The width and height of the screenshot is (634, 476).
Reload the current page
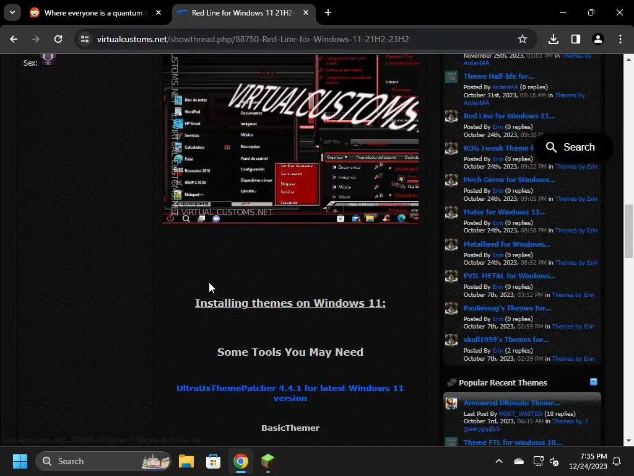click(58, 39)
